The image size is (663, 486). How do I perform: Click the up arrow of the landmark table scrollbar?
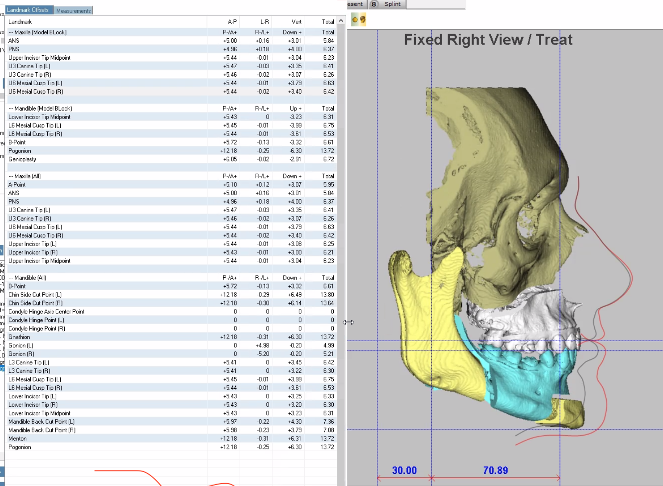point(341,21)
